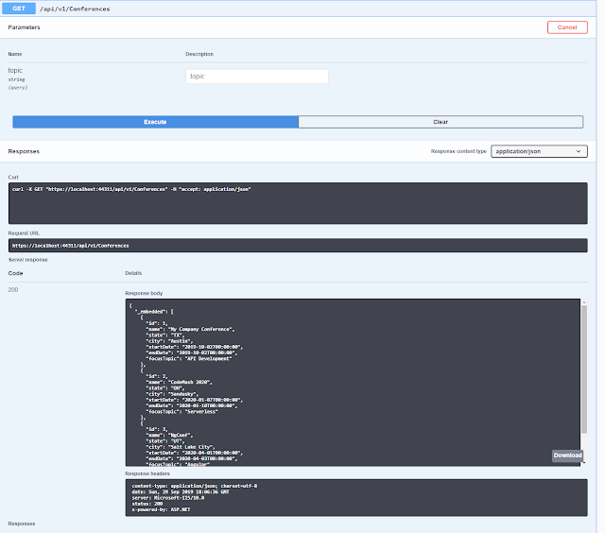The width and height of the screenshot is (605, 533).
Task: Select the Request URL text box
Action: [x=298, y=246]
